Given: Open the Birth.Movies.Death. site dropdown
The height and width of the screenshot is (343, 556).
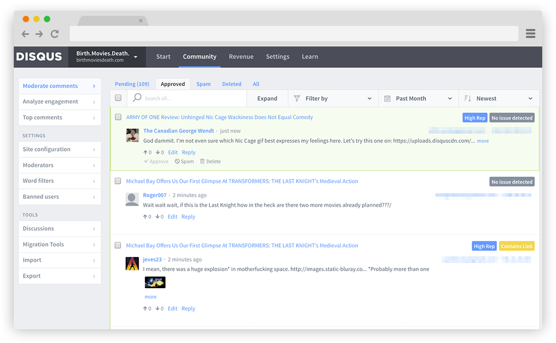Looking at the screenshot, I should click(107, 56).
